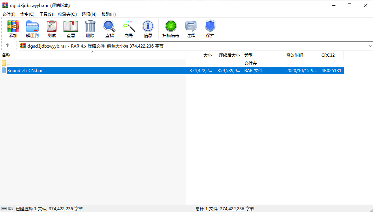Click status text 总计 1 文件
This screenshot has width=373, height=212.
(225, 209)
